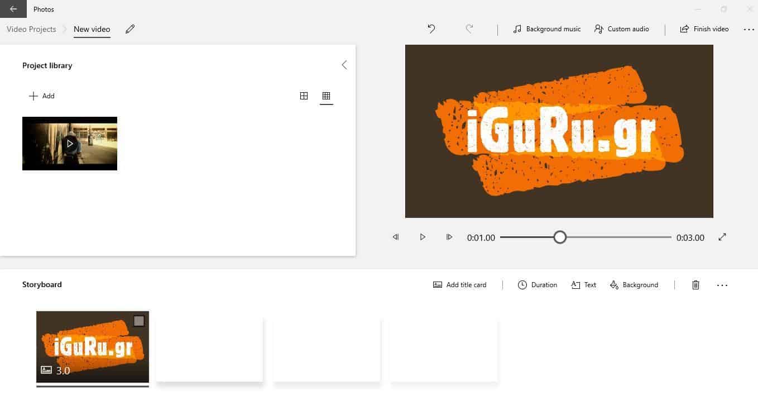This screenshot has height=400, width=758.
Task: Step back one frame
Action: tap(396, 237)
